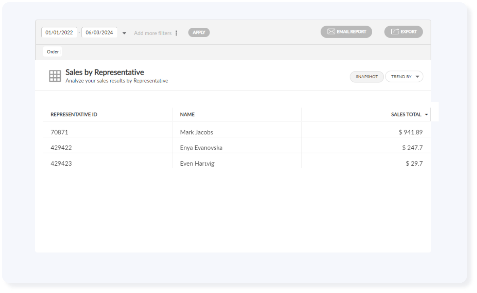477x293 pixels.
Task: Click the Add more filters text
Action: pyautogui.click(x=152, y=33)
